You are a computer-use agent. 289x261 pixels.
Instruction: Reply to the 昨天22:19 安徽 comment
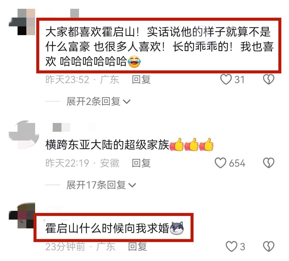click(141, 163)
